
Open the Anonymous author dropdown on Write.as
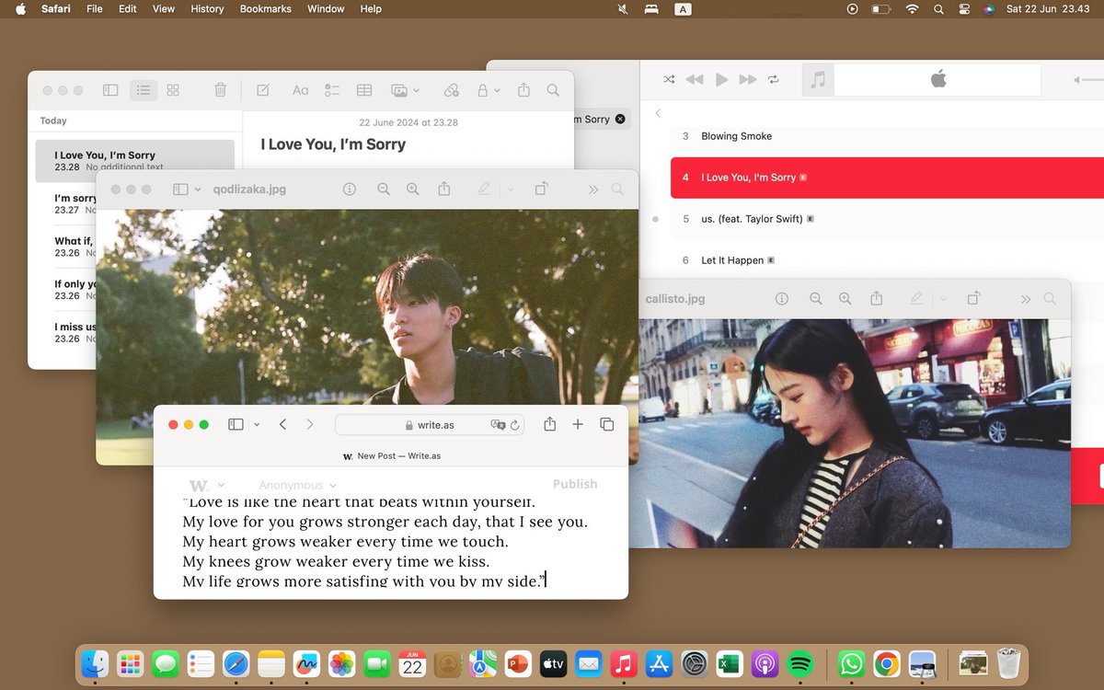click(x=297, y=485)
